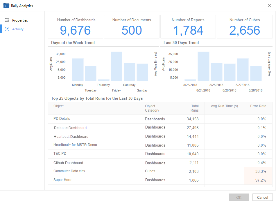
Task: Close the Rally Analytics dialog
Action: 269,6
